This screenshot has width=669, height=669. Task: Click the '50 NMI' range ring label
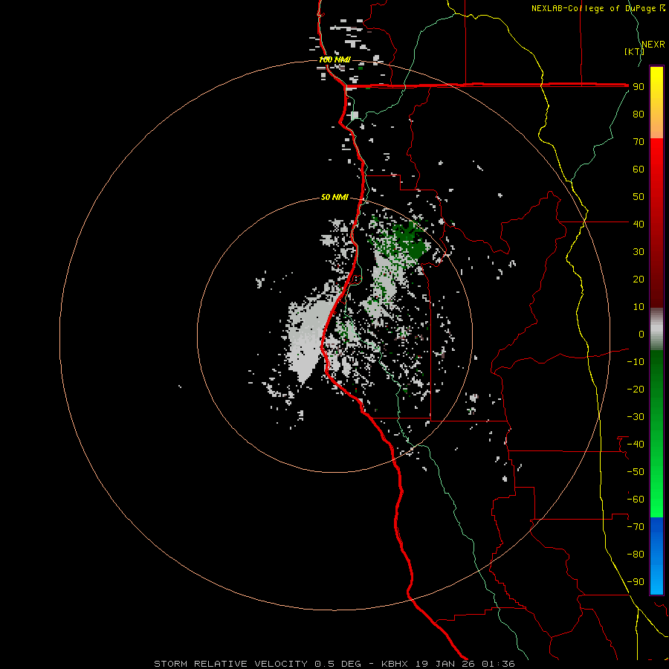(x=334, y=197)
